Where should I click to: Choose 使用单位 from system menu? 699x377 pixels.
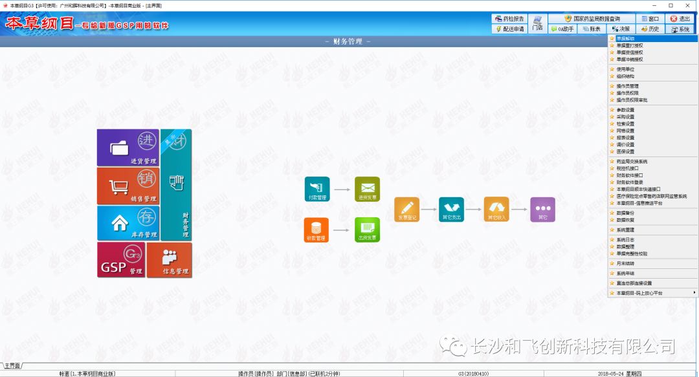pyautogui.click(x=652, y=70)
